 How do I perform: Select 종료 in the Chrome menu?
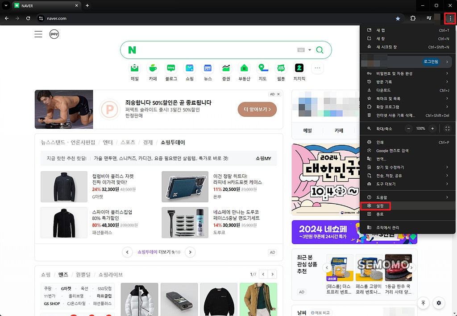coord(408,214)
